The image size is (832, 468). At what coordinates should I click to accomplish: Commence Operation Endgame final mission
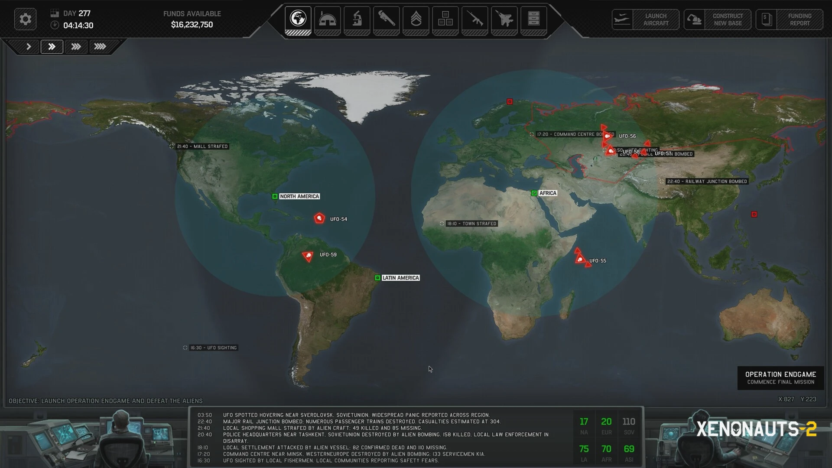pos(780,378)
